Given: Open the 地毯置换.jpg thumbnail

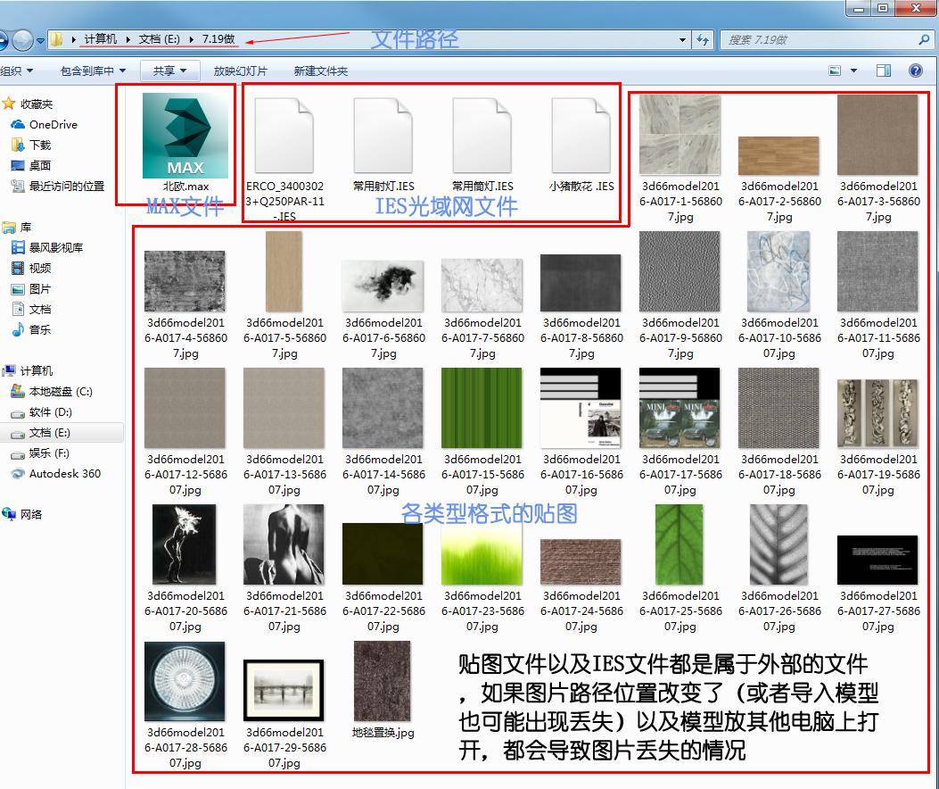Looking at the screenshot, I should (x=382, y=681).
